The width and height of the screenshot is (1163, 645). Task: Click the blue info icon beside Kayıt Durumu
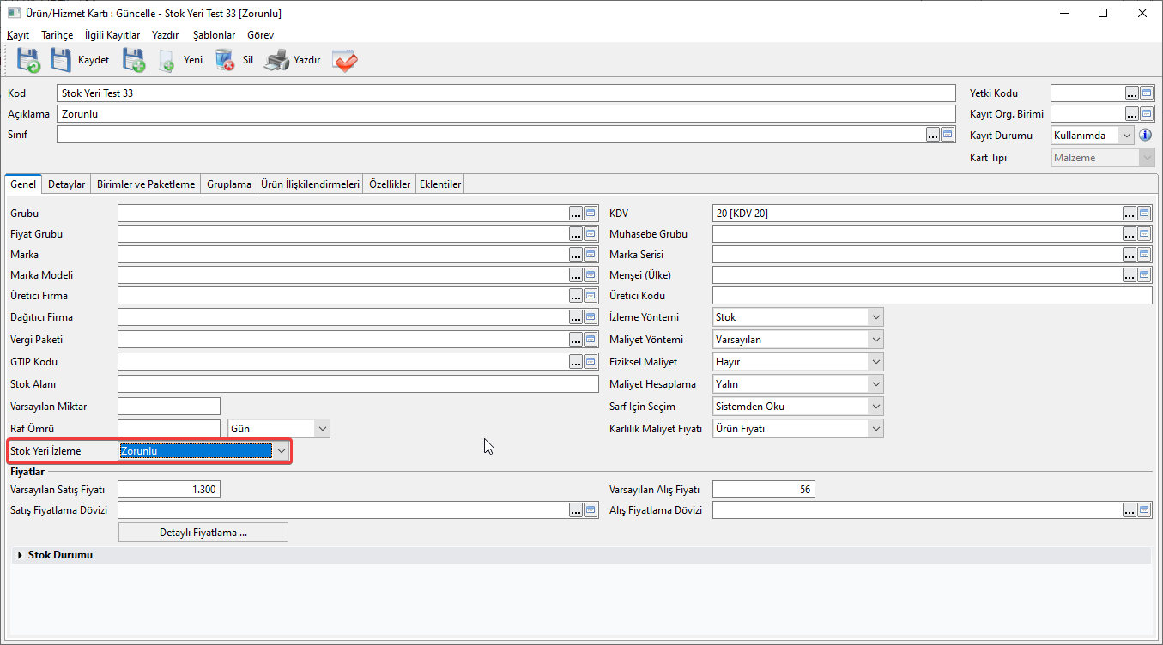pos(1144,135)
